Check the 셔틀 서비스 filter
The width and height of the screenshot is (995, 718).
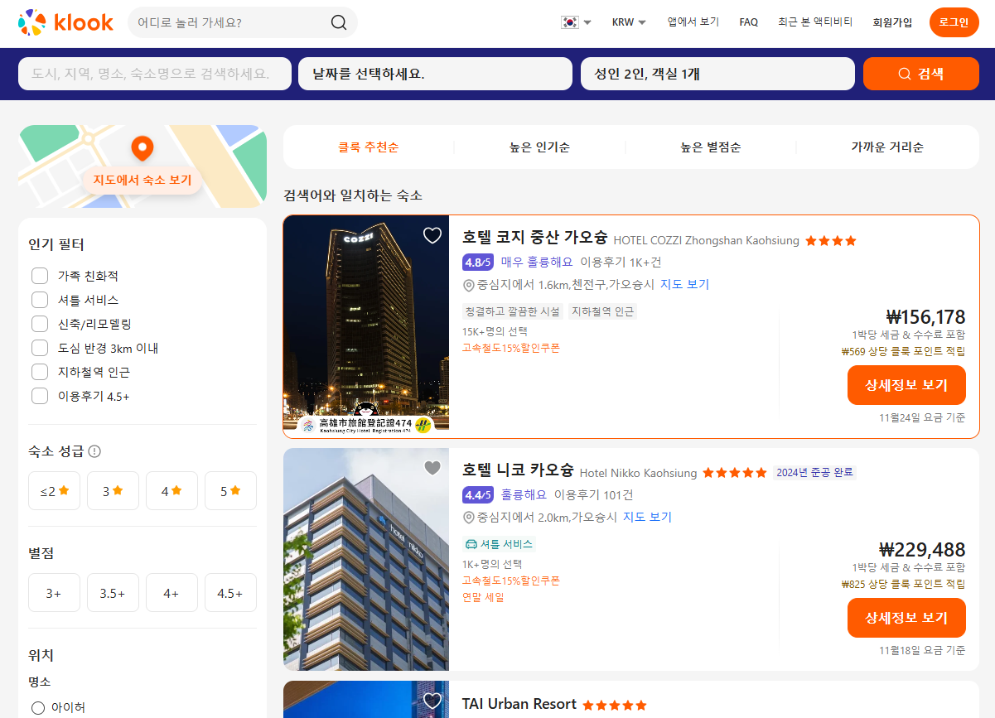tap(40, 300)
